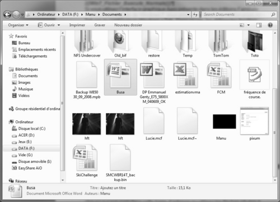This screenshot has height=202, width=280.
Task: Select the Lucie.mcf~ file icon
Action: coord(188,121)
